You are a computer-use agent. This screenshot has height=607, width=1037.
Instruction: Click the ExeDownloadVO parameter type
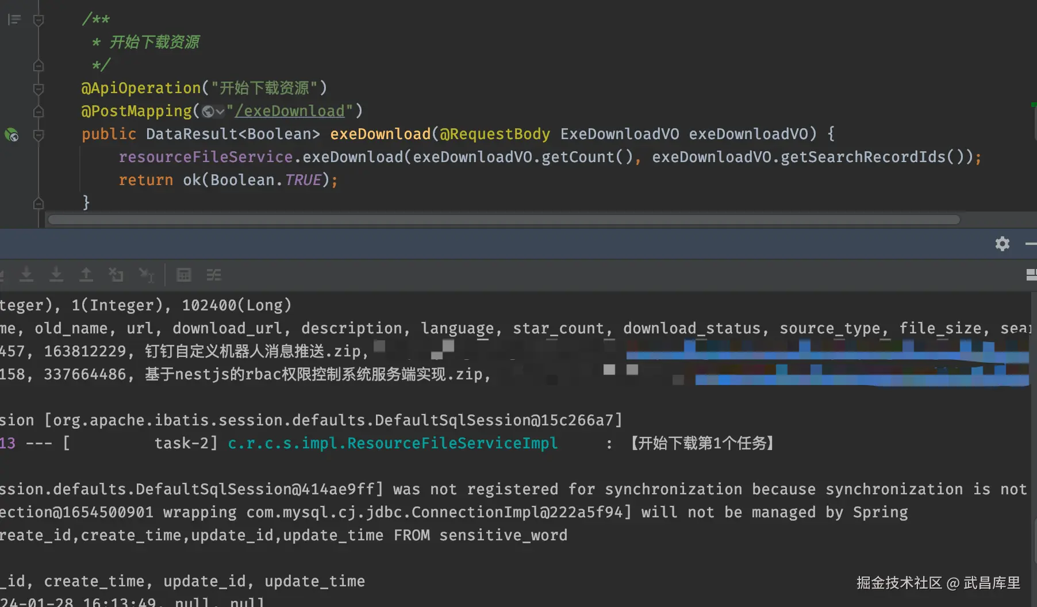coord(620,134)
